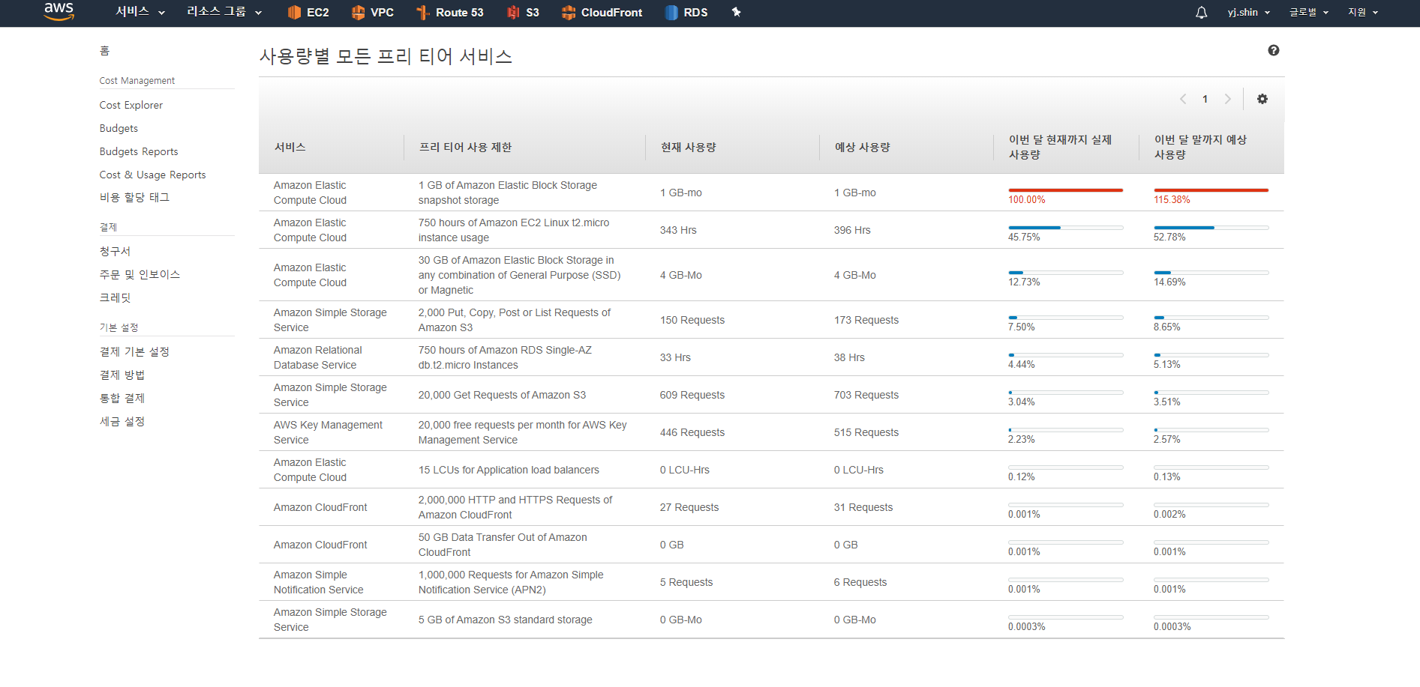Go to next table page arrow
The image size is (1420, 687).
click(x=1228, y=99)
